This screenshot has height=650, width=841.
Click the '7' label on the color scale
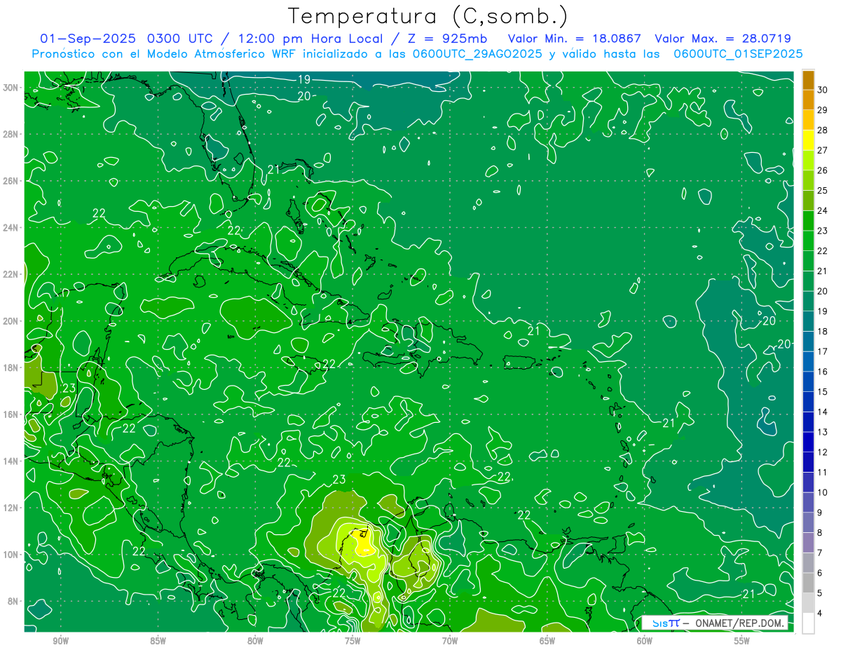[x=820, y=553]
